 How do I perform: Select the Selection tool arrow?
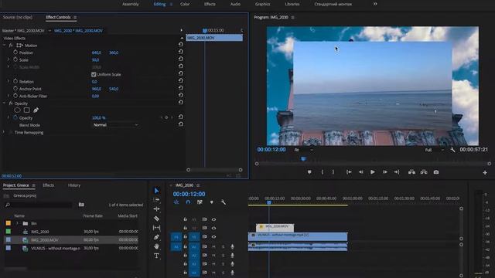(156, 191)
